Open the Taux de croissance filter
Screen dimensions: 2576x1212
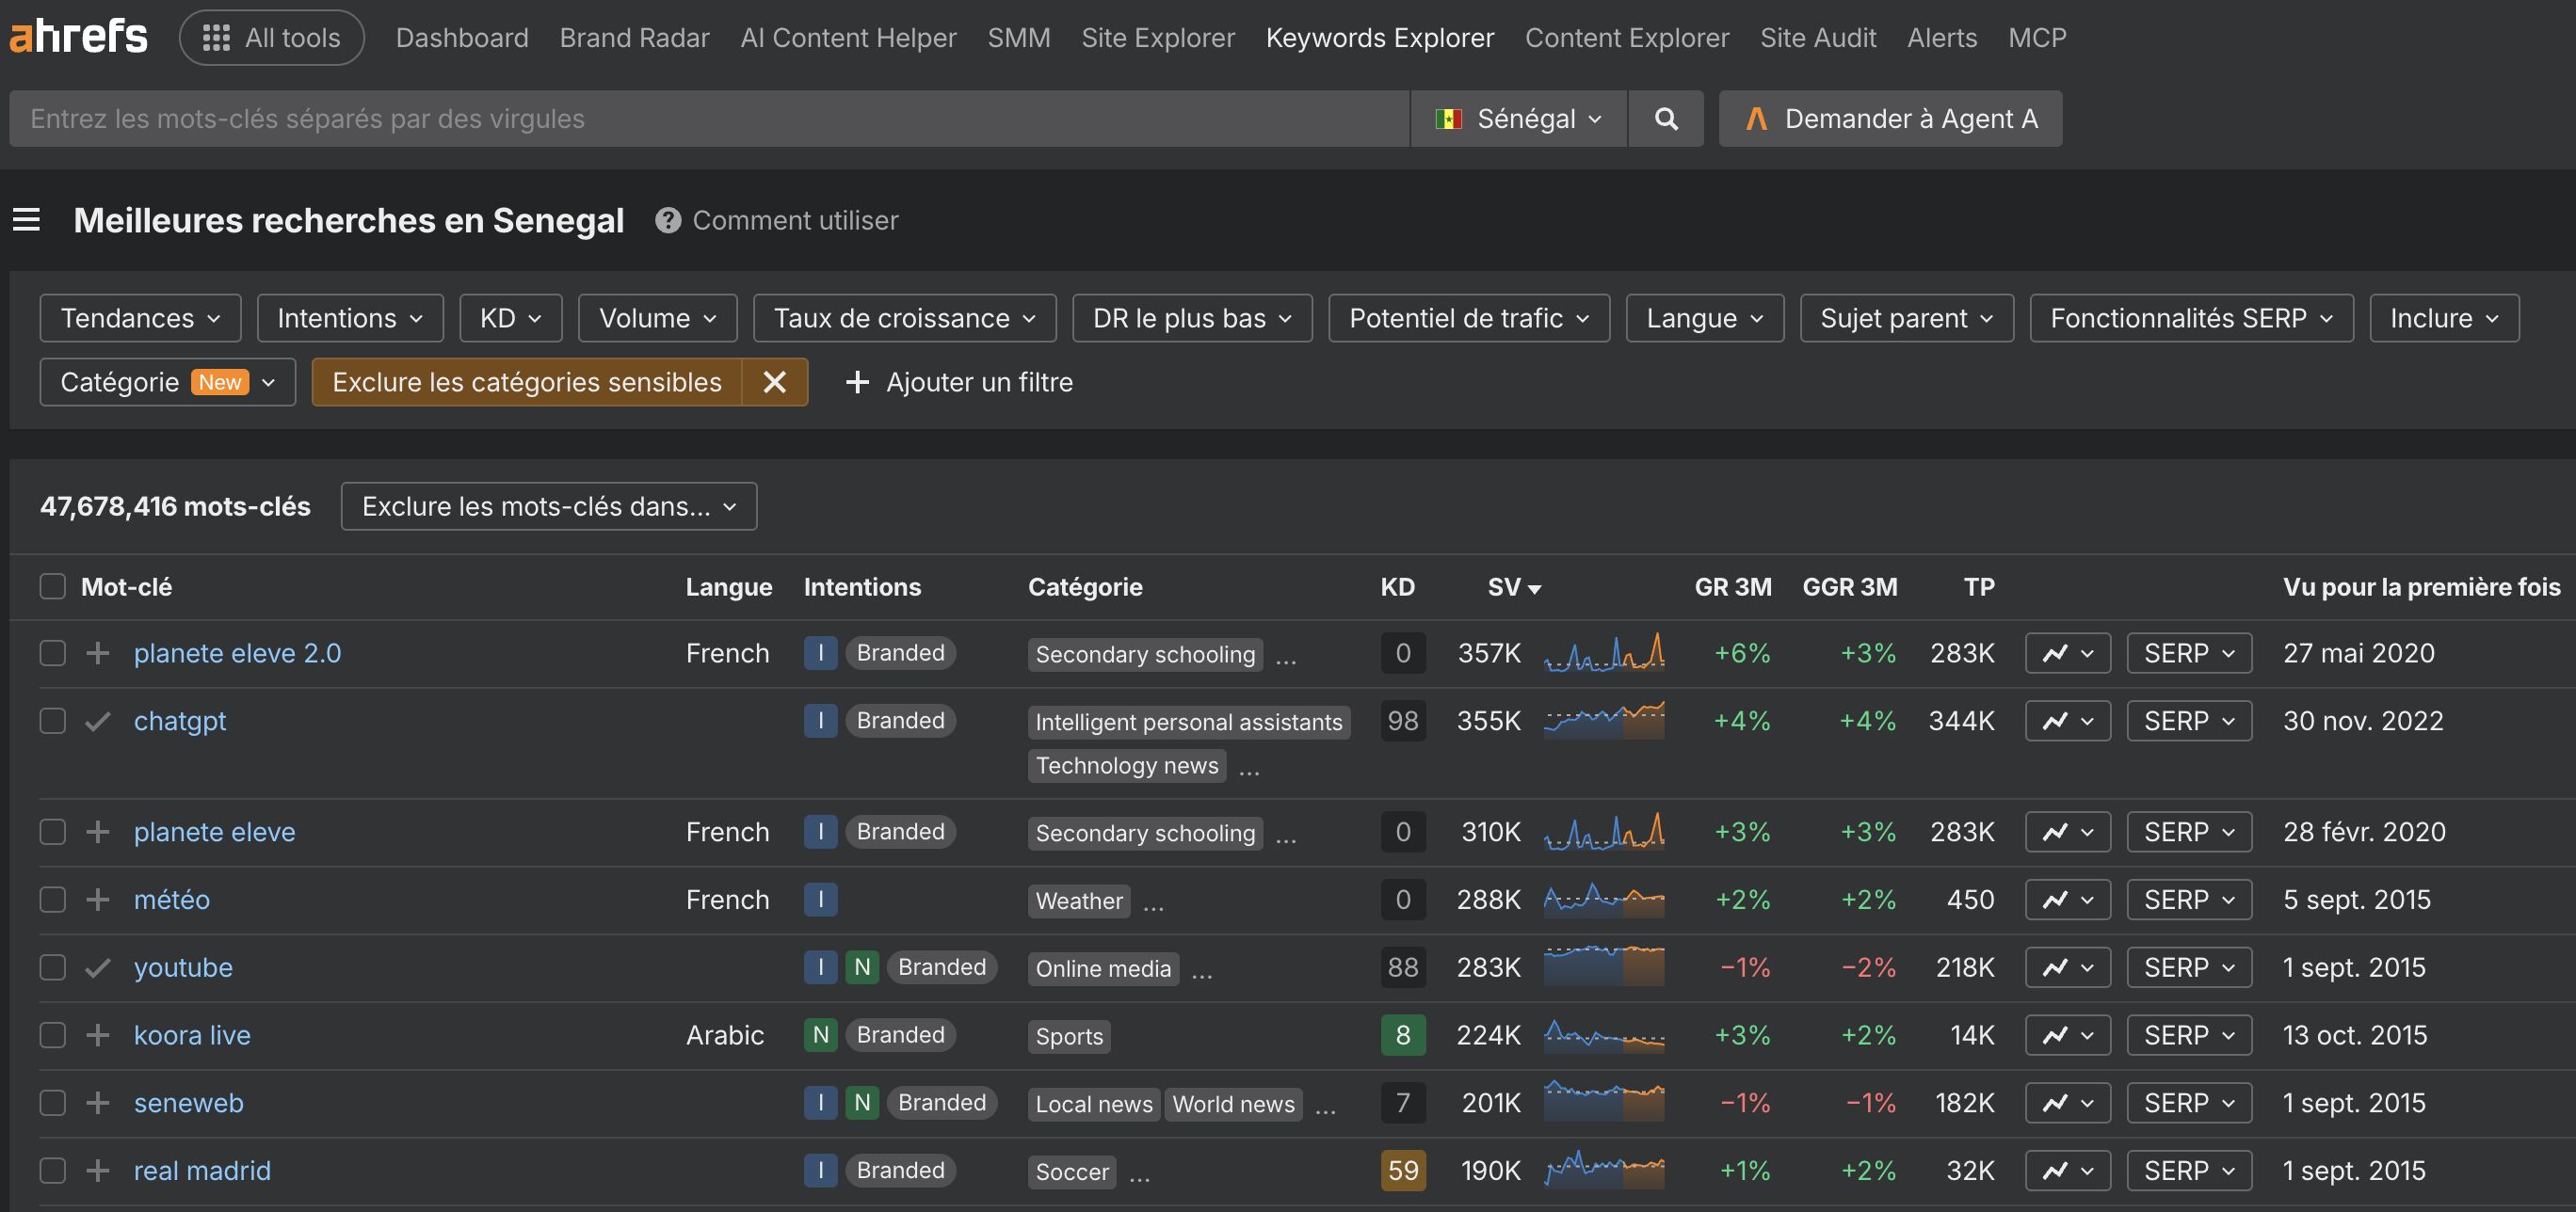905,318
